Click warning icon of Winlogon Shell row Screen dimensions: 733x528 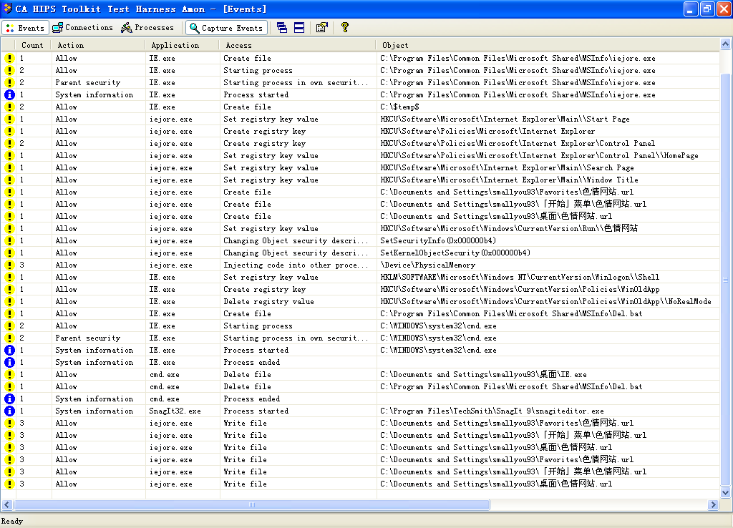coord(9,277)
